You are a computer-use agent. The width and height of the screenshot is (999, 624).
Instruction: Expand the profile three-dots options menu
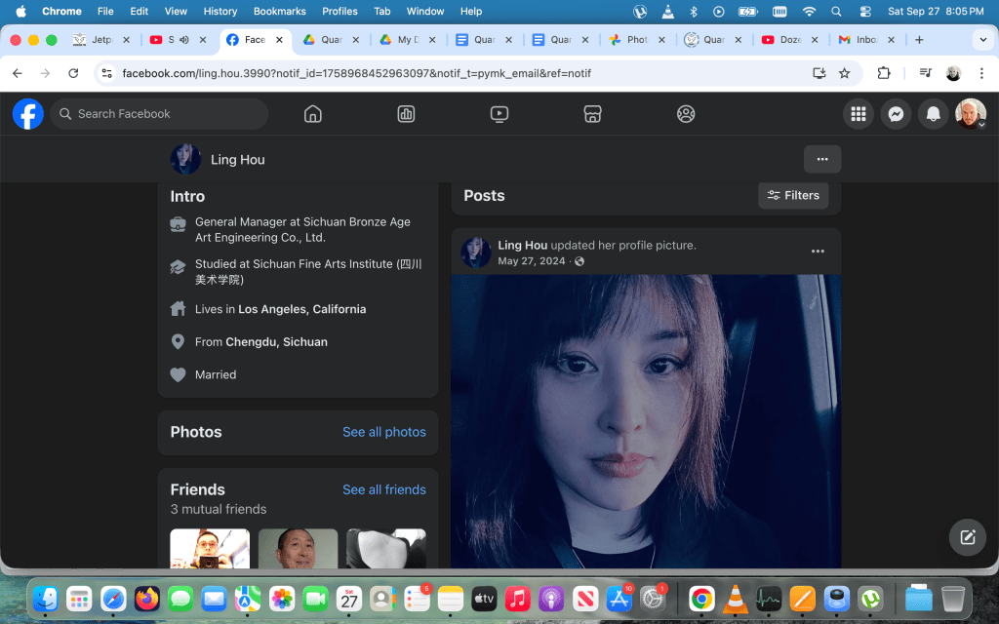822,159
